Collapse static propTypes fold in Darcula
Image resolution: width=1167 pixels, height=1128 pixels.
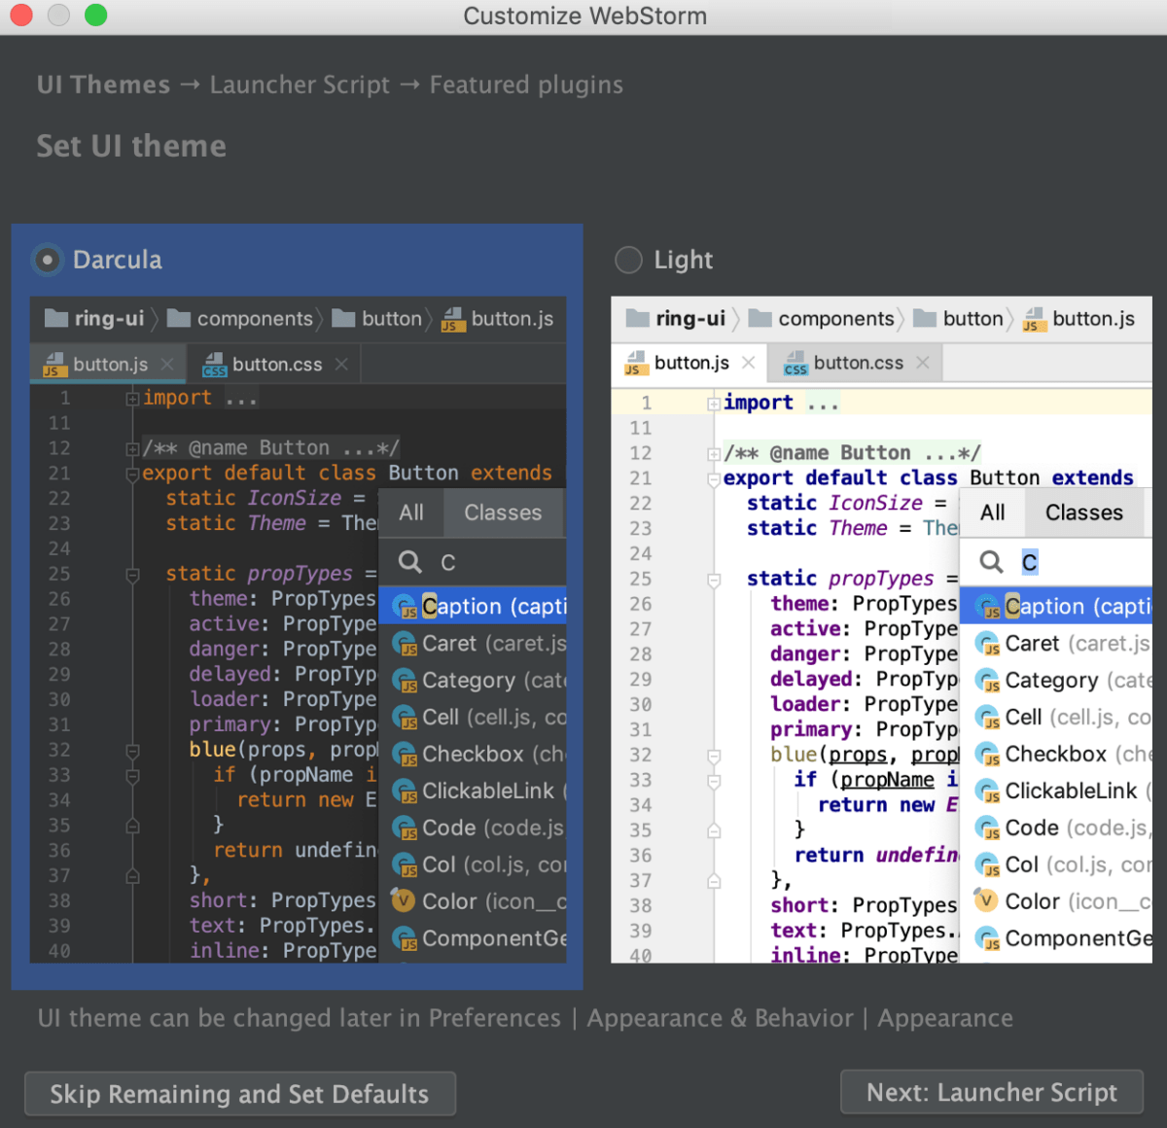(132, 575)
